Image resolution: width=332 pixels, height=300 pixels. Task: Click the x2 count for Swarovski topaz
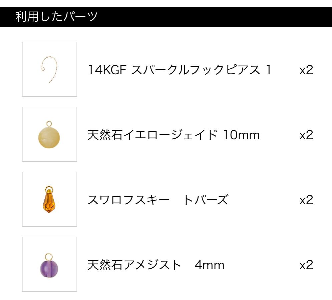pos(306,200)
